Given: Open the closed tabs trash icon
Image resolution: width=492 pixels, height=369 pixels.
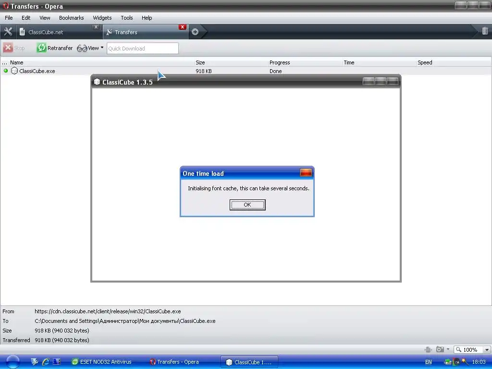Looking at the screenshot, I should 485,31.
